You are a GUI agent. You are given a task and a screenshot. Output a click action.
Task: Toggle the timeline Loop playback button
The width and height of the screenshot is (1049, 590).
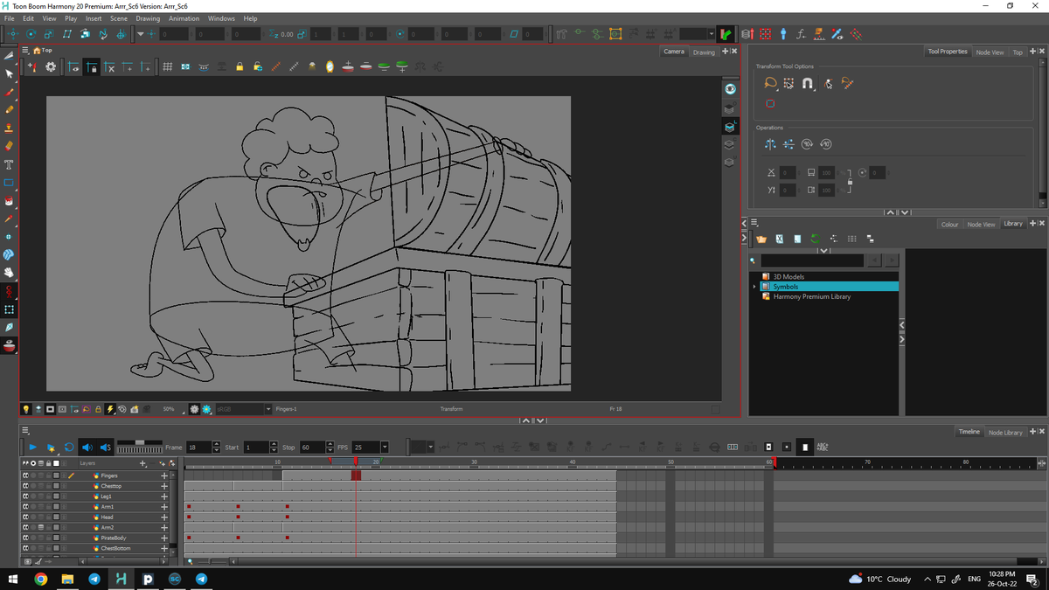(69, 448)
